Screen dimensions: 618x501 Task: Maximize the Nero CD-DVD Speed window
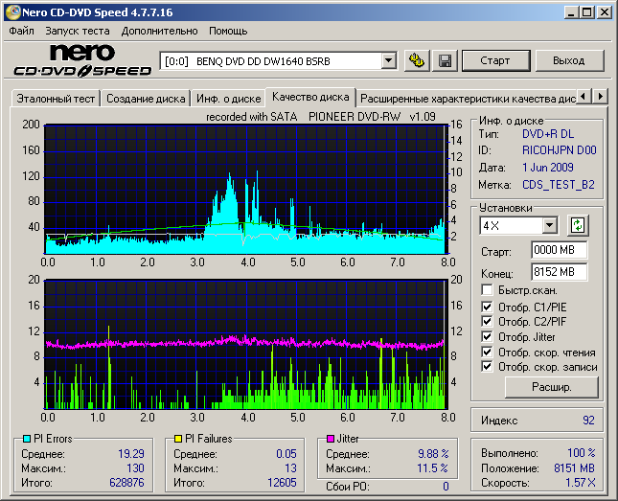pos(587,12)
